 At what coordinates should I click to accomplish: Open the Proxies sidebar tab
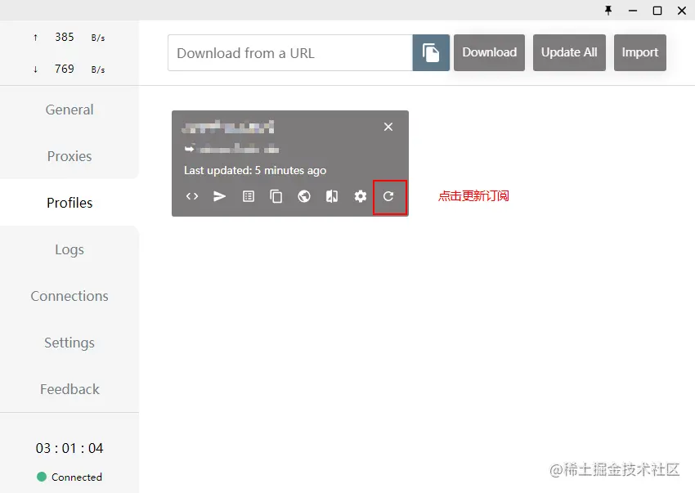tap(69, 156)
